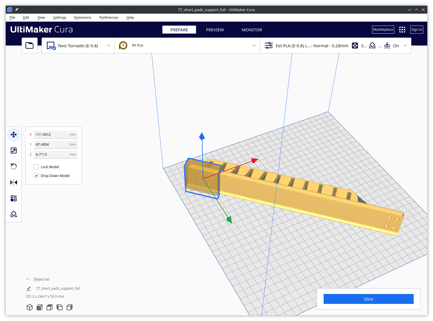Open the Extensions menu

click(x=82, y=17)
